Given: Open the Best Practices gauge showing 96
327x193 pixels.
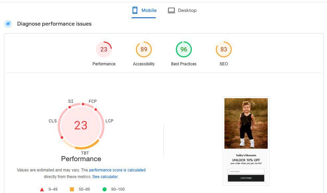Looking at the screenshot, I should click(184, 49).
